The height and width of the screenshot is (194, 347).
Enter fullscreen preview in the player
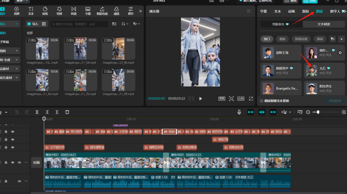[x=251, y=99]
